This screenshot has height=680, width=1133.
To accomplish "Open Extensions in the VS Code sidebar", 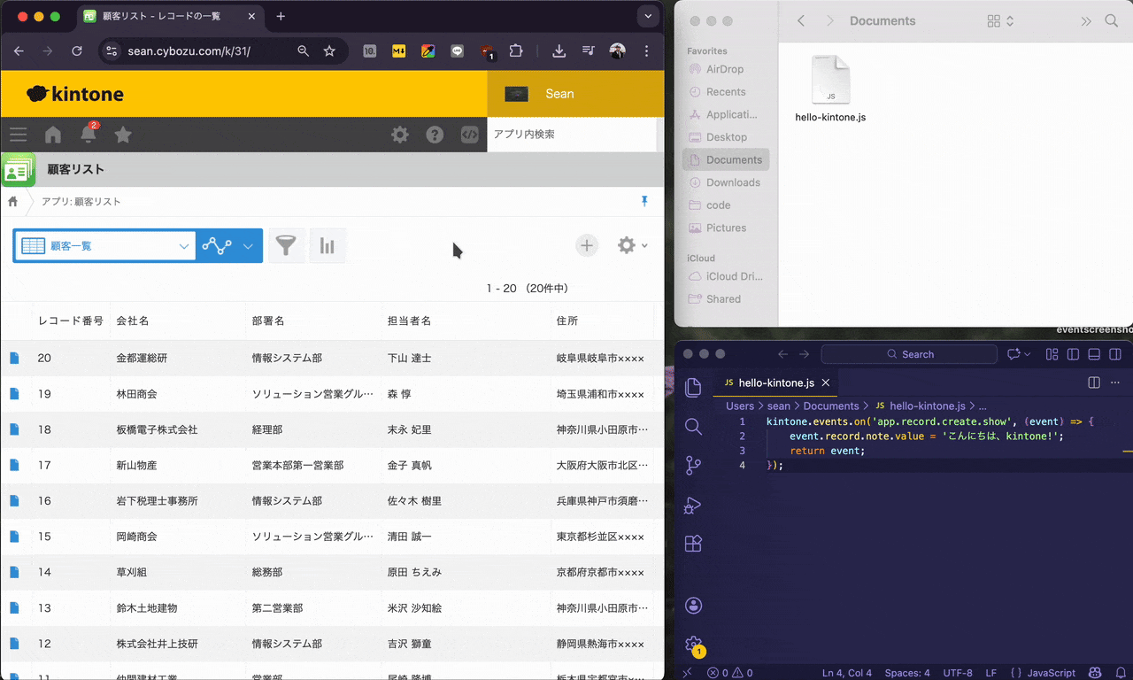I will (693, 543).
